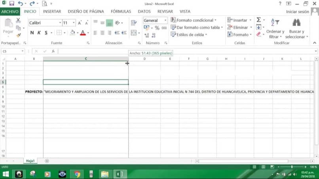The width and height of the screenshot is (319, 179).
Task: Open Estilos de celda menu
Action: pyautogui.click(x=189, y=35)
